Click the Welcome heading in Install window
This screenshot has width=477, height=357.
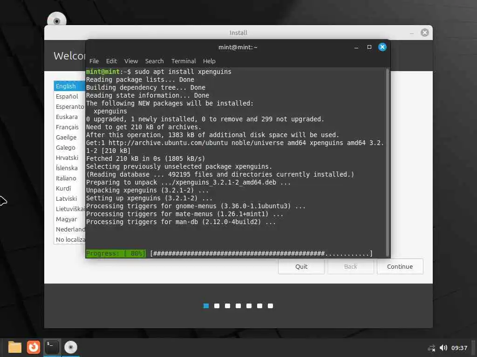pyautogui.click(x=70, y=56)
